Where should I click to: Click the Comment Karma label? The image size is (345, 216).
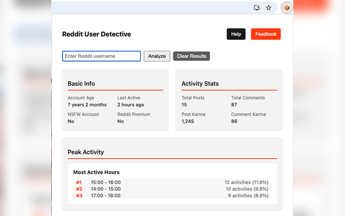click(249, 114)
